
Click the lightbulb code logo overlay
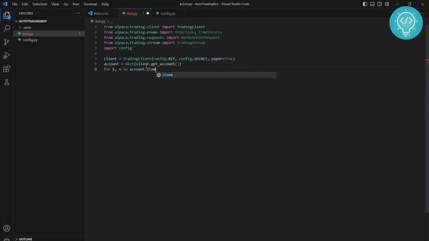point(406,23)
